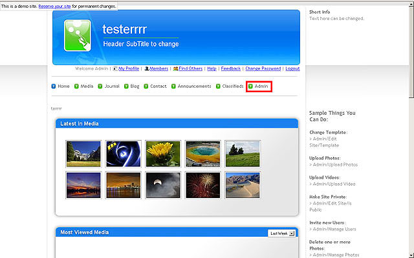Open the Blog section
Image resolution: width=414 pixels, height=258 pixels.
[135, 86]
